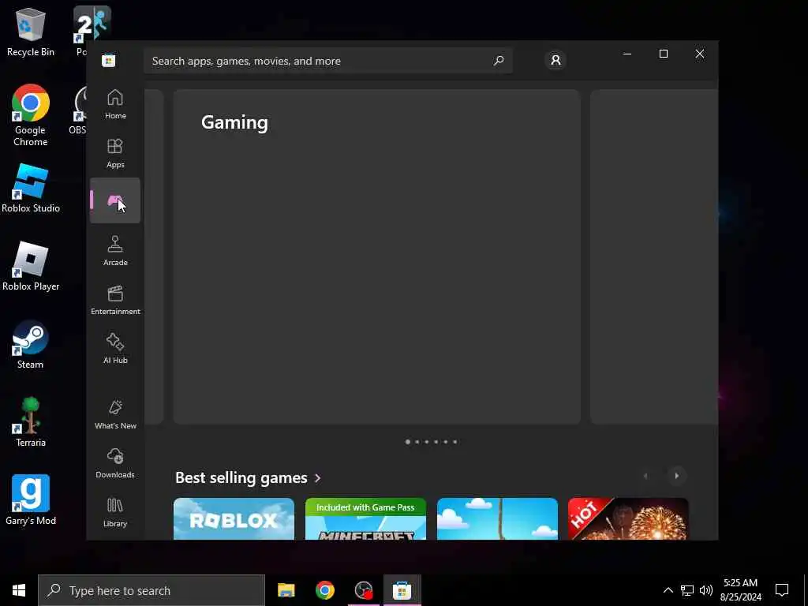The width and height of the screenshot is (808, 606).
Task: Click the search magnifier icon in Store
Action: tap(499, 61)
